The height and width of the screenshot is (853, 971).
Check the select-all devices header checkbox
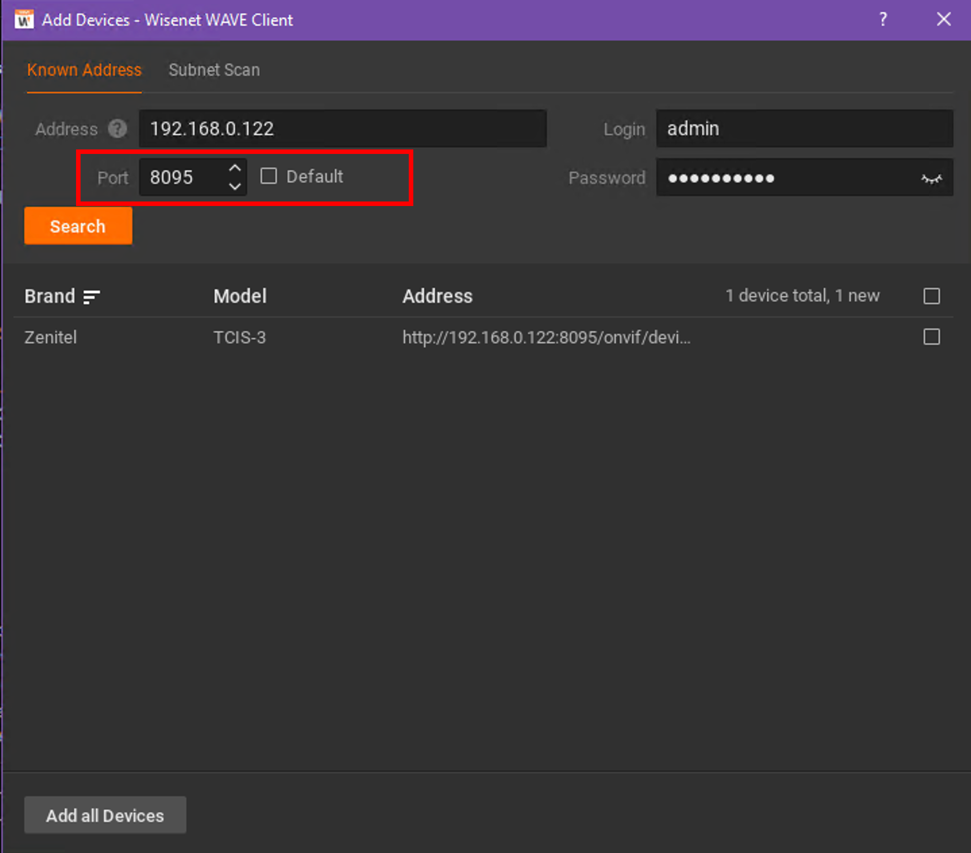click(931, 296)
